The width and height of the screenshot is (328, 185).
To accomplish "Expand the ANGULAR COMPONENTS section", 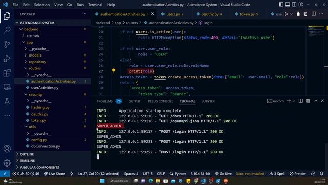I will (52, 167).
